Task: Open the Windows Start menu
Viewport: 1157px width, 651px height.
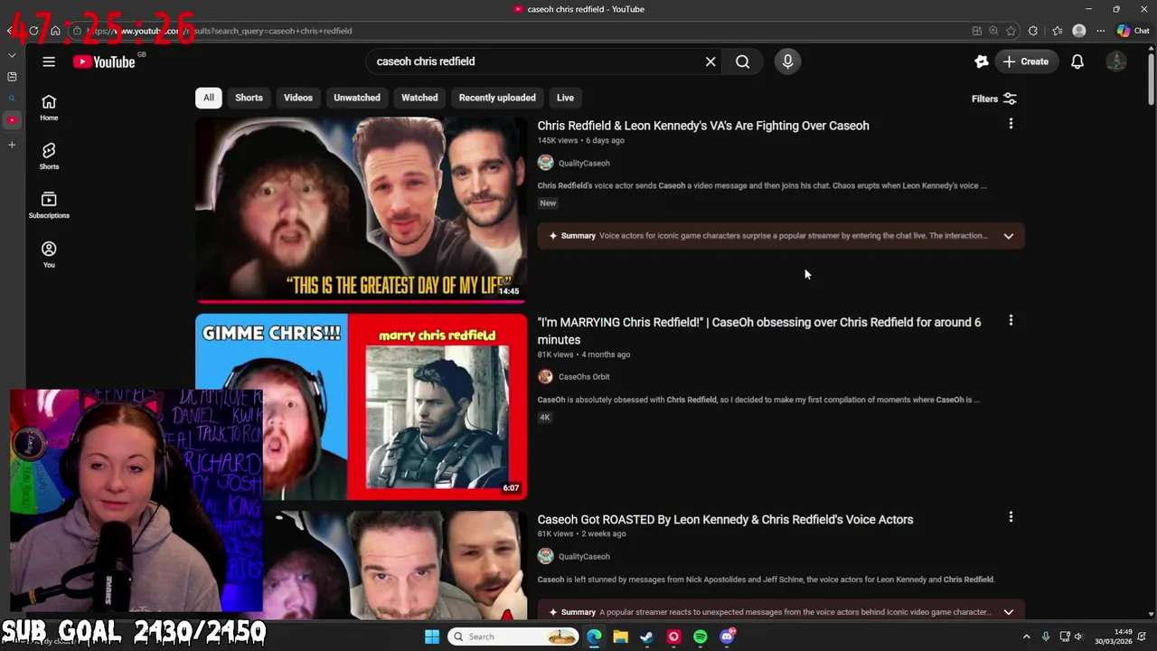Action: [x=432, y=637]
